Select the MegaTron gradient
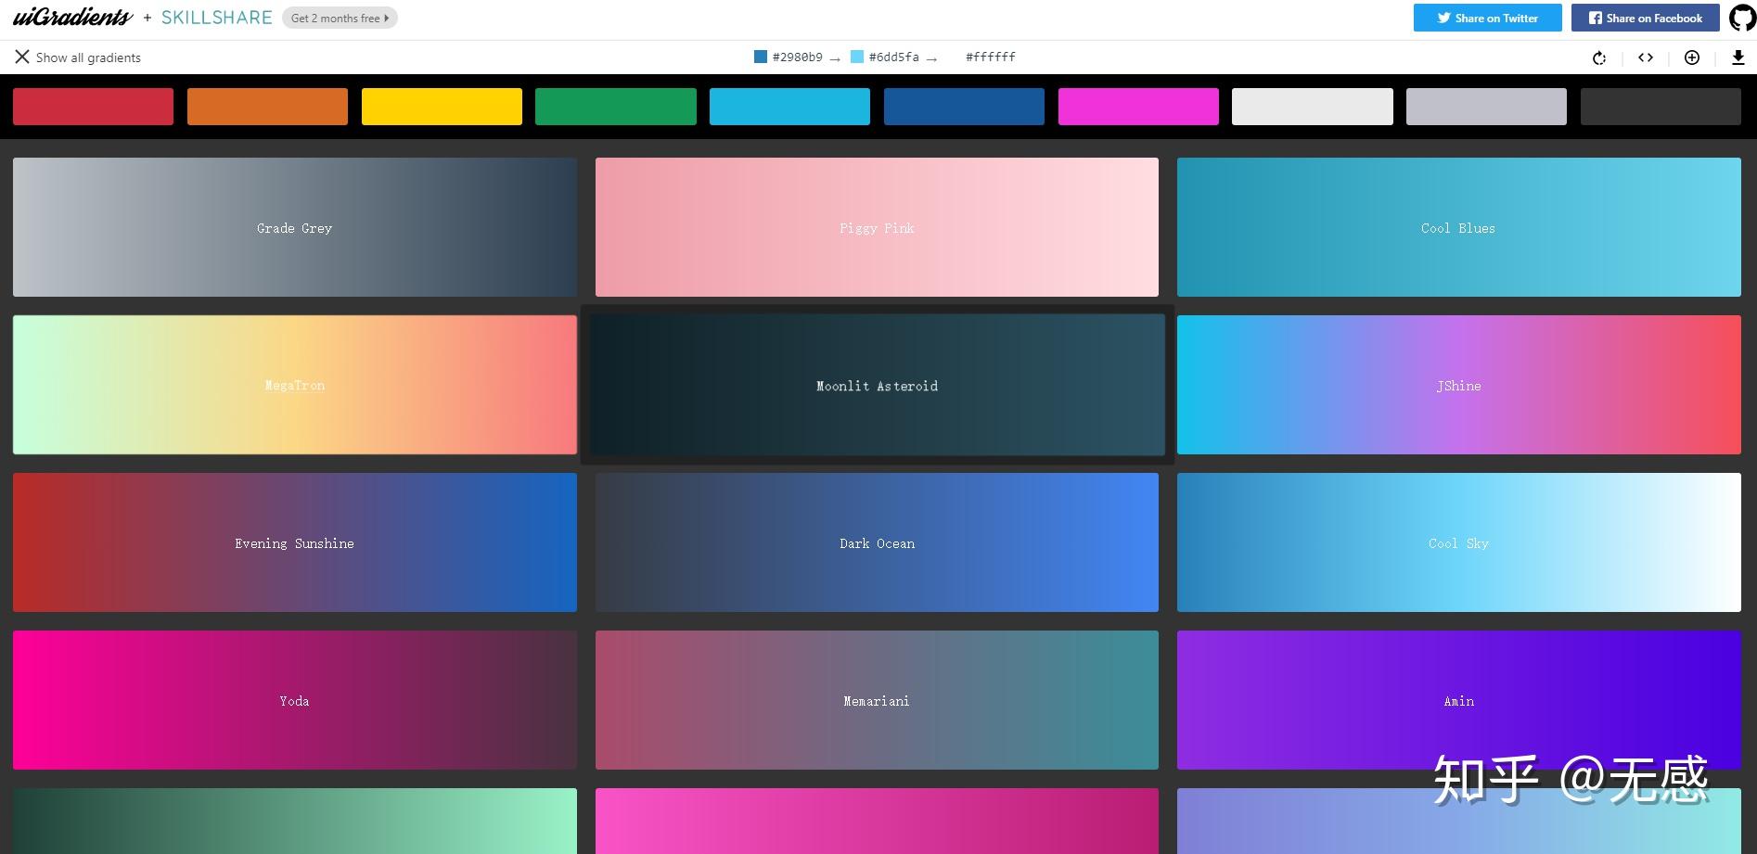 295,385
